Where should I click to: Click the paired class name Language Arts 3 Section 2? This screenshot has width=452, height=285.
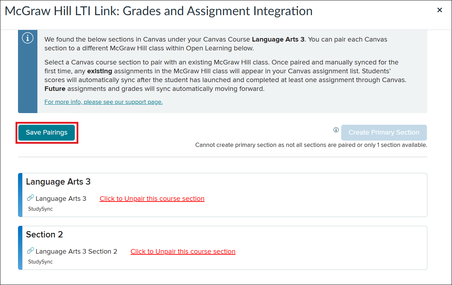tap(76, 251)
